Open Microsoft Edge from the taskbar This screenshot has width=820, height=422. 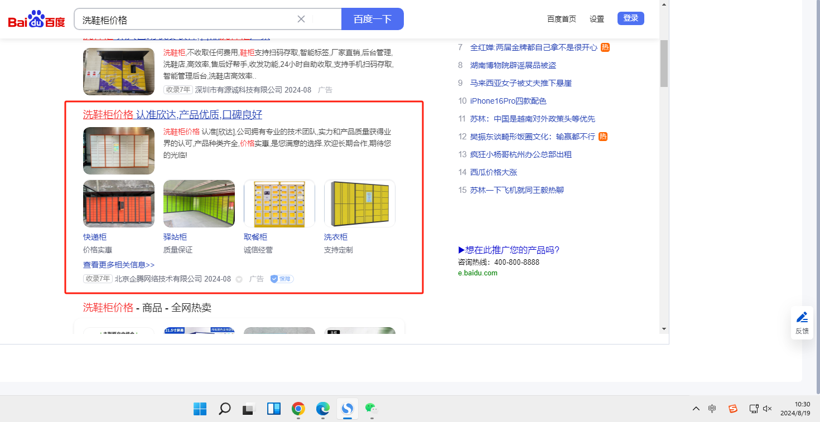[323, 409]
